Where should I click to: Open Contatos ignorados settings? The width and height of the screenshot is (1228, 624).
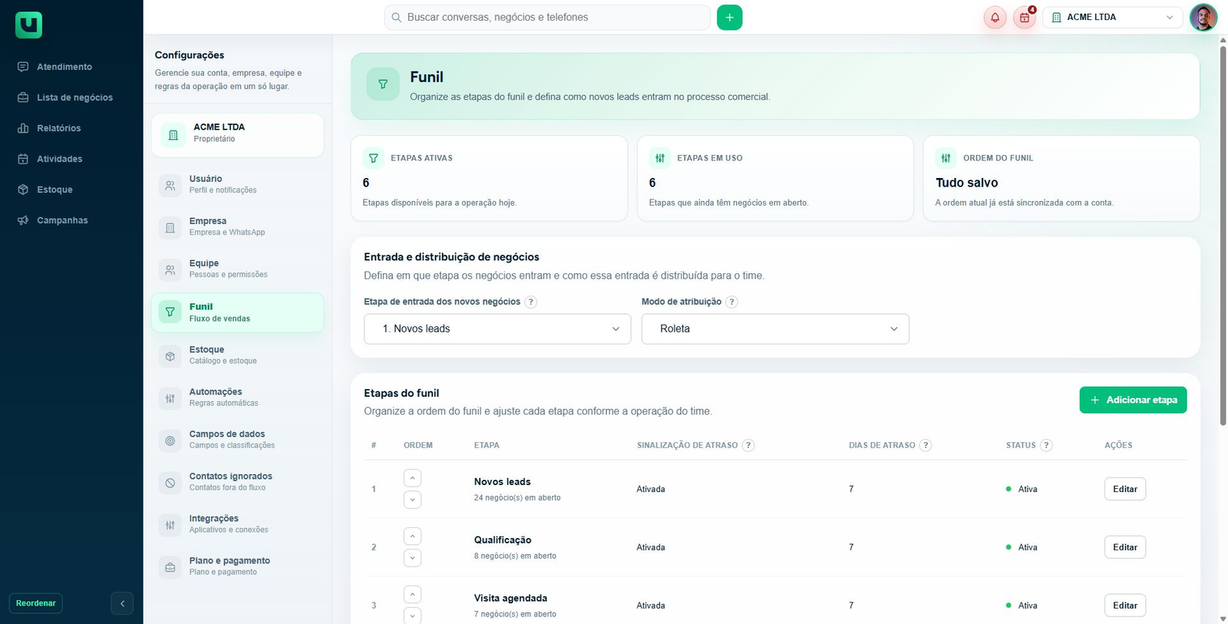coord(237,481)
